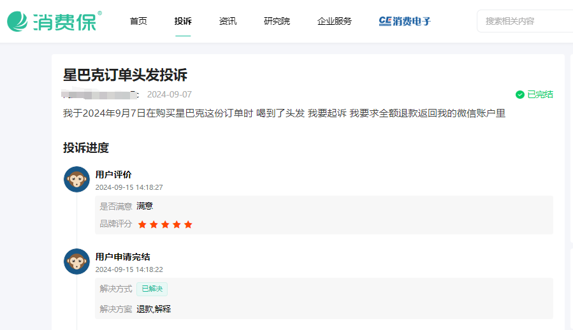Click the green 已完结 checkmark icon
Viewport: 573px width, 330px height.
(x=519, y=95)
